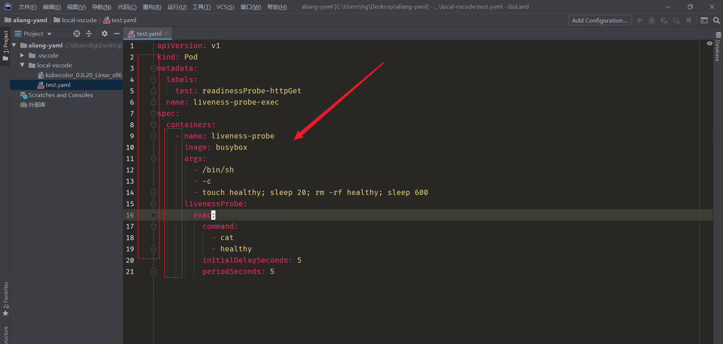Hide the Project panel with minus icon
The height and width of the screenshot is (344, 723).
(x=117, y=33)
